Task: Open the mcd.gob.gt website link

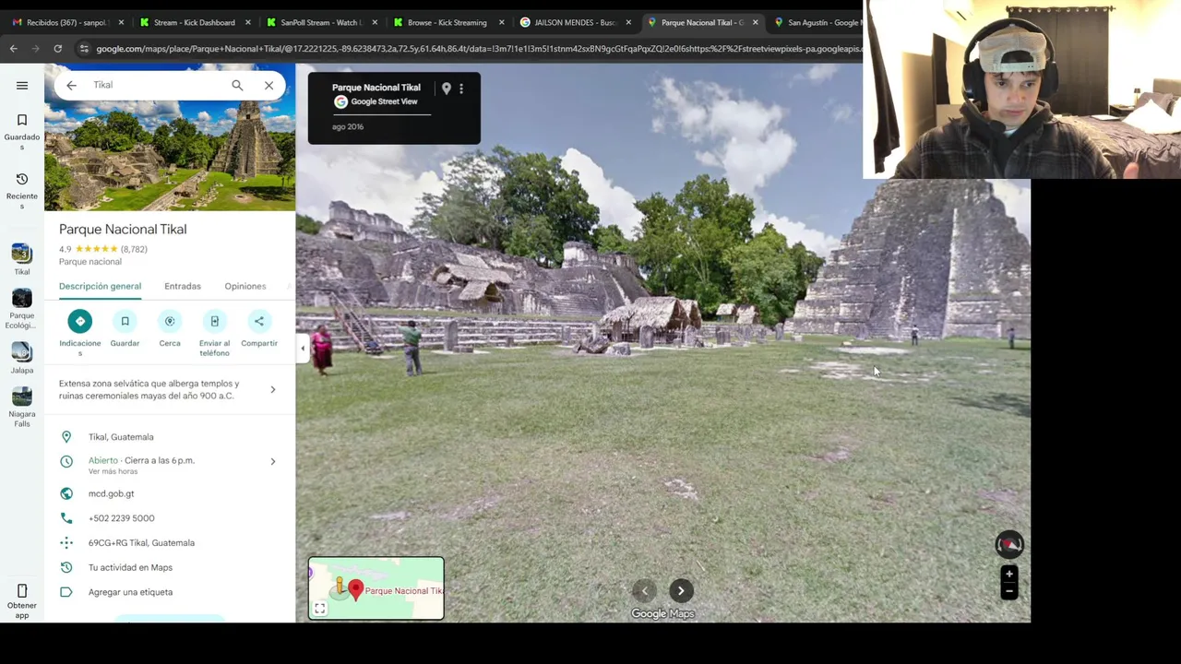Action: click(111, 493)
